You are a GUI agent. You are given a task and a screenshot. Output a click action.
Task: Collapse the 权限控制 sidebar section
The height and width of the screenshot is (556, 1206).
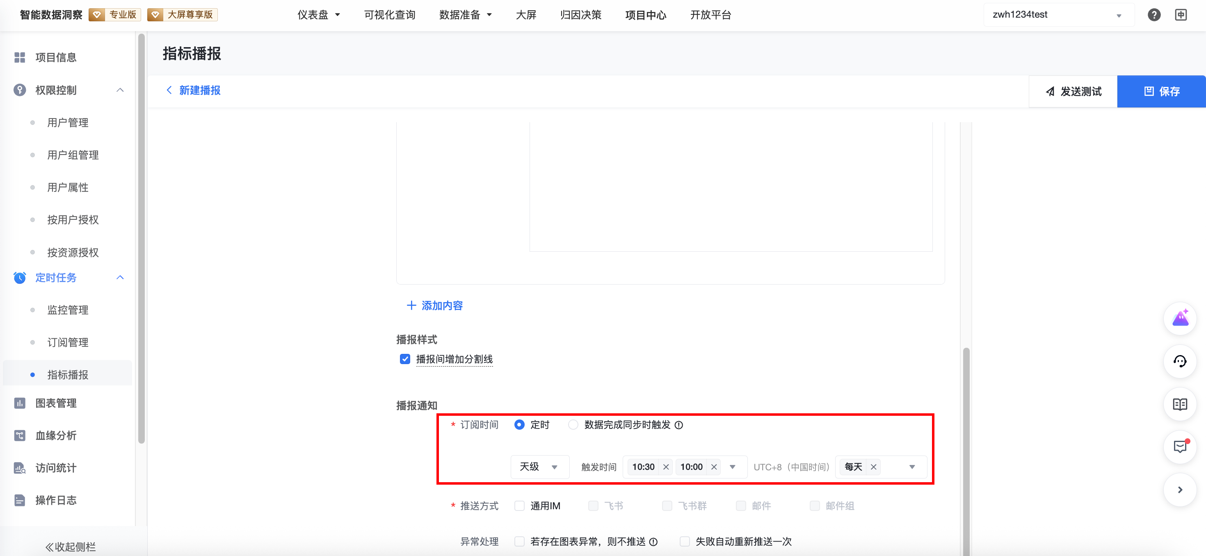tap(120, 90)
